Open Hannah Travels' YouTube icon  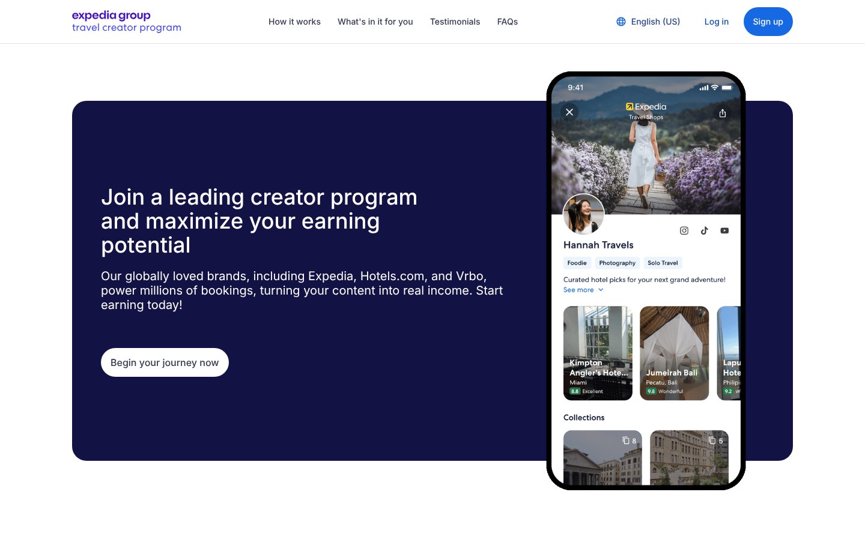coord(724,230)
